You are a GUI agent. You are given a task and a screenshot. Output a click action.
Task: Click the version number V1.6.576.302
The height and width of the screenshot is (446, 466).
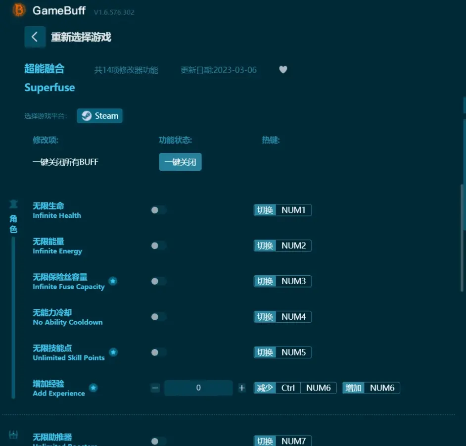tap(114, 12)
